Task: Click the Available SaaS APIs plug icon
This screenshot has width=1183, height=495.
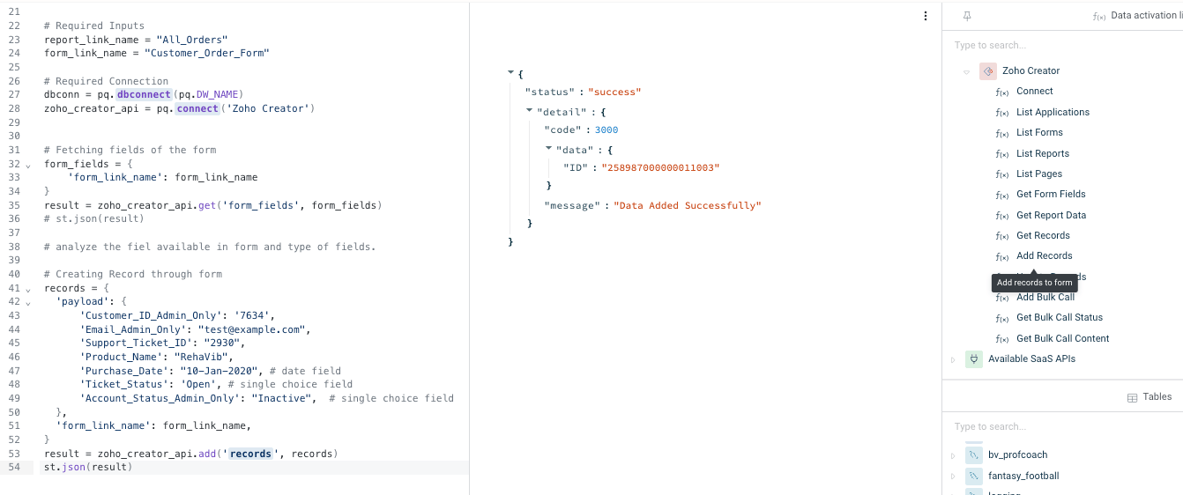Action: click(974, 359)
